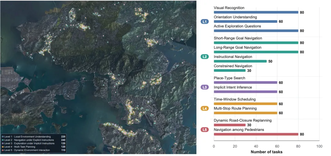Click the x-axis tick label 20
Screen dimensions: 331x156
point(235,146)
